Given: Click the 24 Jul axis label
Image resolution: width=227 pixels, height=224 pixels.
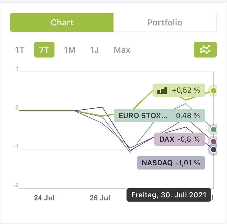Looking at the screenshot, I should [44, 198].
